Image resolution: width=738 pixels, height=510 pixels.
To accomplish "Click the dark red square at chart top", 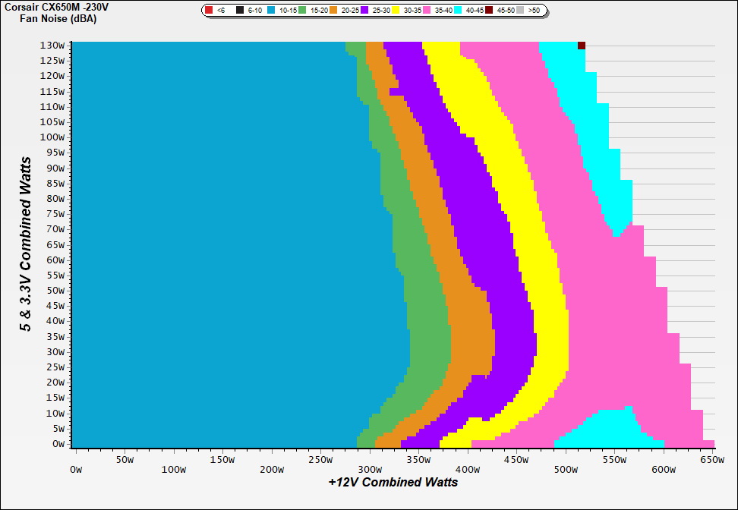I will tap(582, 46).
